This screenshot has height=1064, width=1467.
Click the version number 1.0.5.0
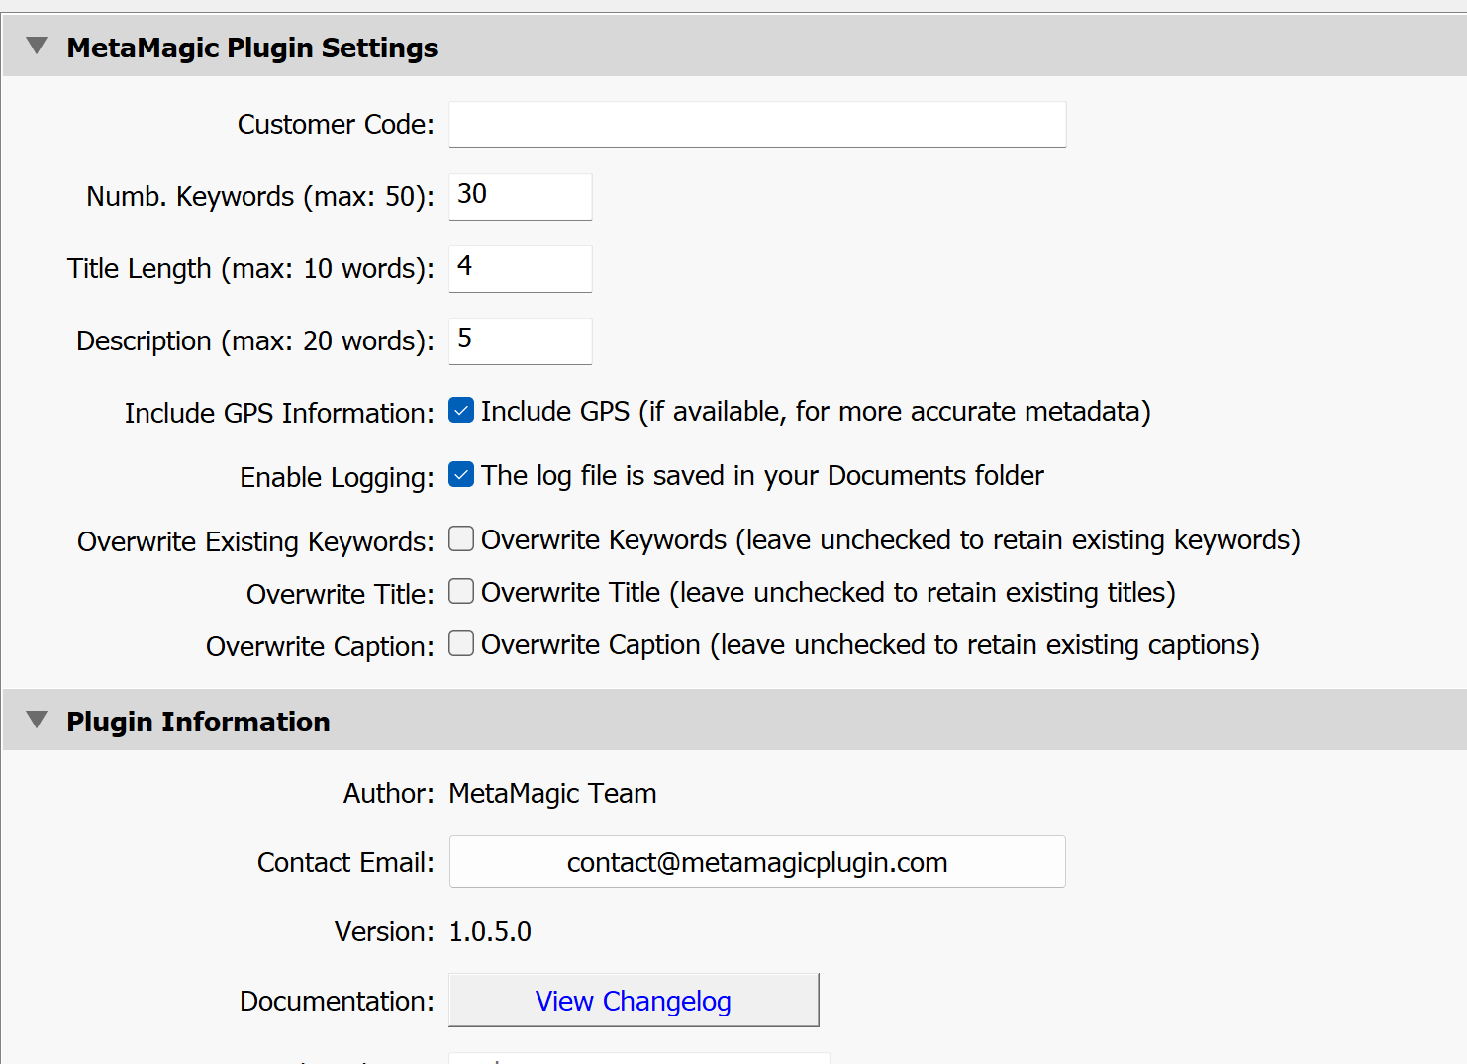point(490,932)
